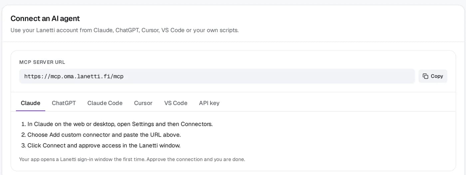Click step two about pasting the URL
466x175 pixels.
coord(101,135)
